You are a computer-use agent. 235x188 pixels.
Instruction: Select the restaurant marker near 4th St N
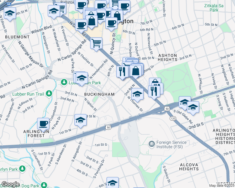coord(122,71)
